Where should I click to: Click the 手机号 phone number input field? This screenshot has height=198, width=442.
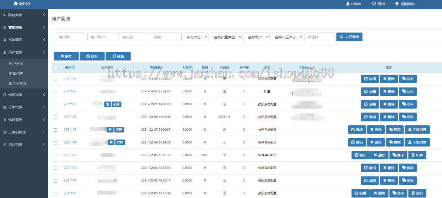pyautogui.click(x=134, y=37)
